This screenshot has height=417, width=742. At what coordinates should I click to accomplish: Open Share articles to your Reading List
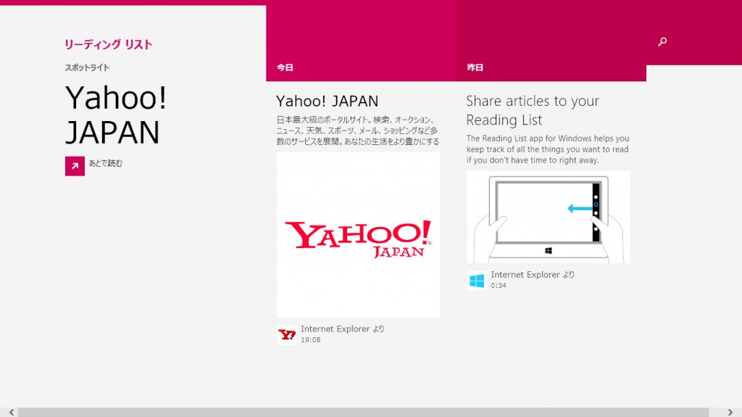[533, 110]
